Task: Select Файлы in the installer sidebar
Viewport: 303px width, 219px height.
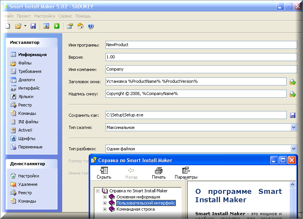Action: coord(25,63)
